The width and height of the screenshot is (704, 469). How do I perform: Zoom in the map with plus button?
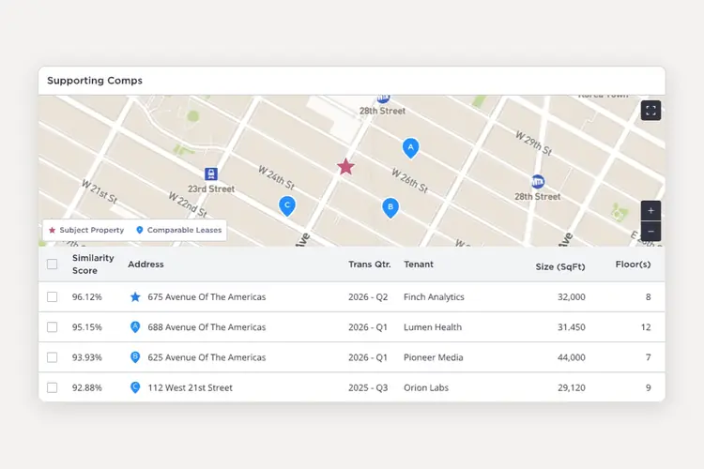tap(650, 211)
